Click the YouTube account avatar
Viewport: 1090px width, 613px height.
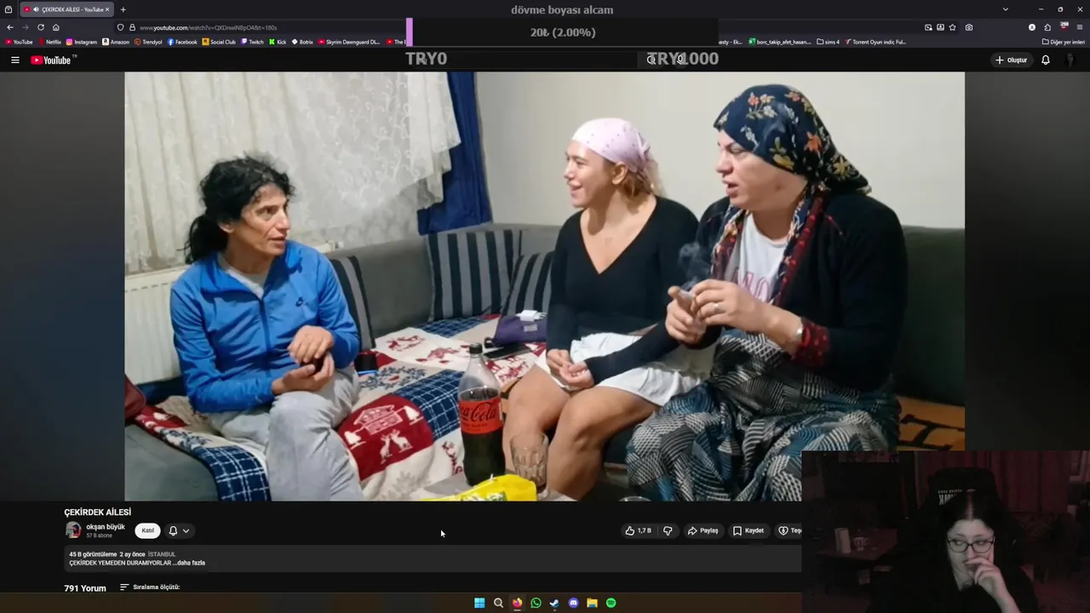click(1070, 60)
